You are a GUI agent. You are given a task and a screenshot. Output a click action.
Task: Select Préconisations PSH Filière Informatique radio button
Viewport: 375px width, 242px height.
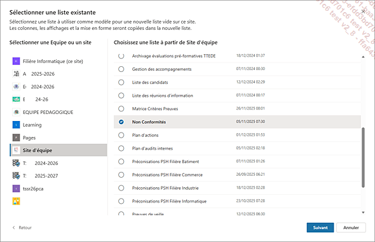click(121, 201)
